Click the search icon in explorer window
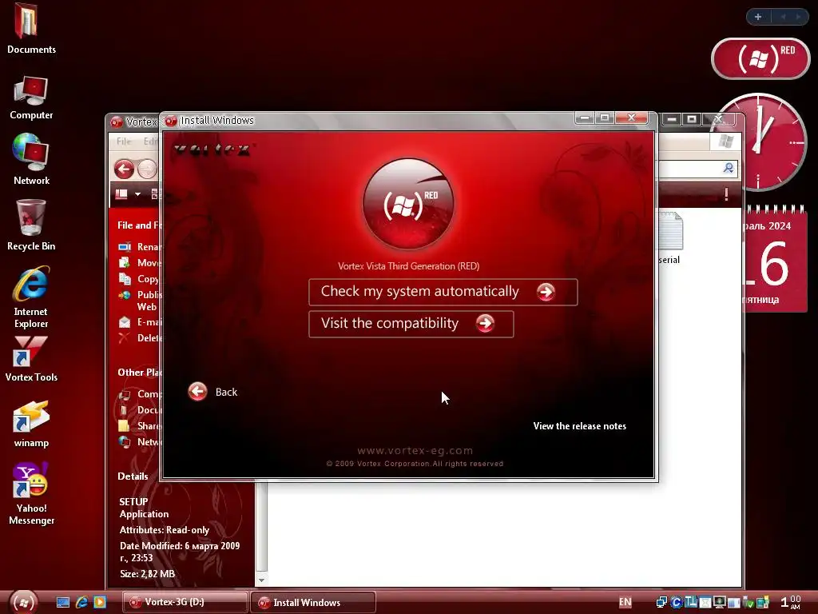This screenshot has width=818, height=614. (729, 168)
